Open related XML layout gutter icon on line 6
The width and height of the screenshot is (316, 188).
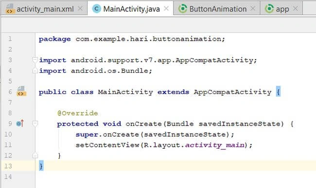21,91
